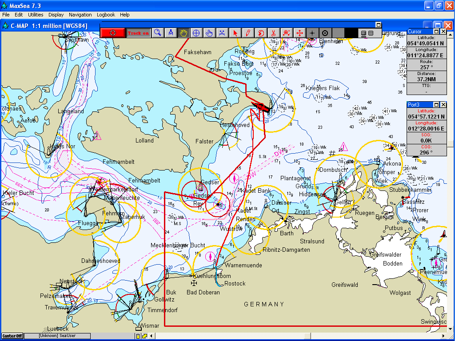Toggle the Track on button
The height and width of the screenshot is (341, 455).
139,33
